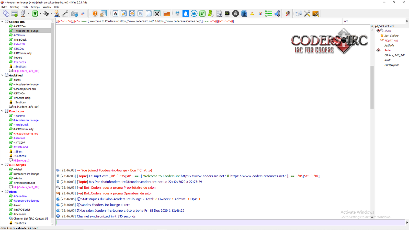Screen dimensions: 409x230
Task: Open the Help question mark icon
Action: click(95, 14)
